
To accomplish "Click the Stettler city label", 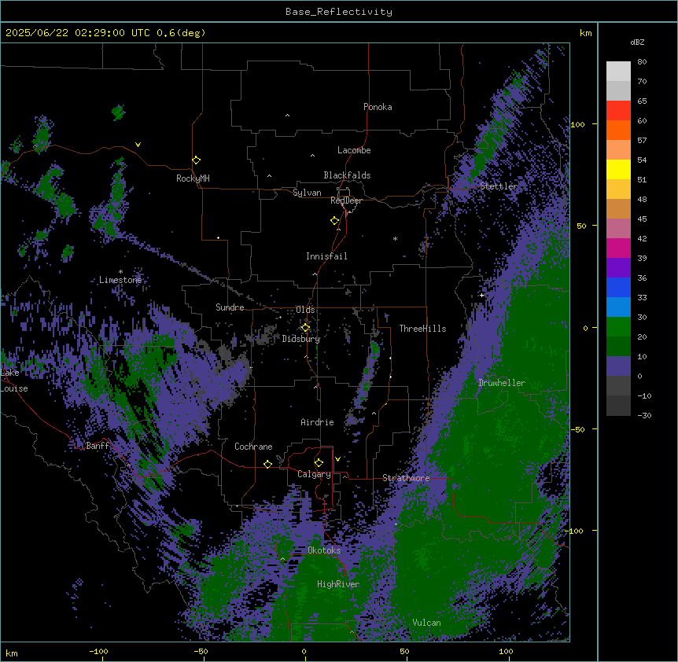I will tap(499, 186).
